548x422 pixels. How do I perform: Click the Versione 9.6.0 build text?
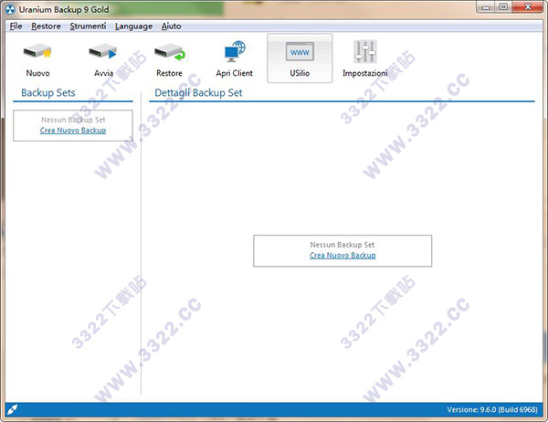(x=492, y=409)
